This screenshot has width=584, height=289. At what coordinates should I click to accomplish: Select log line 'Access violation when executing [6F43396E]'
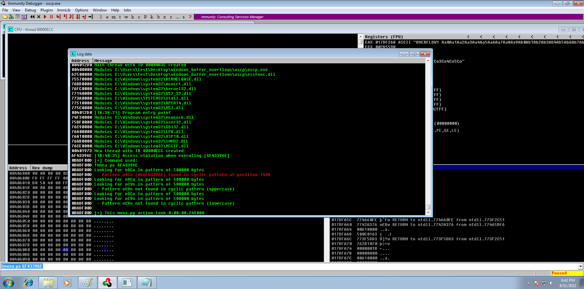coord(248,156)
